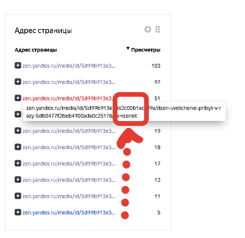Image resolution: width=245 pixels, height=238 pixels.
Task: Open the zen.yandex.ru link with 19 views
Action: [69, 131]
